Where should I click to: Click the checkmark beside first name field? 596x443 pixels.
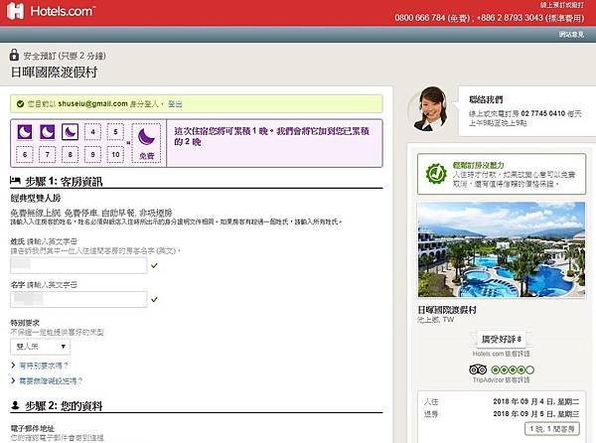tap(154, 299)
